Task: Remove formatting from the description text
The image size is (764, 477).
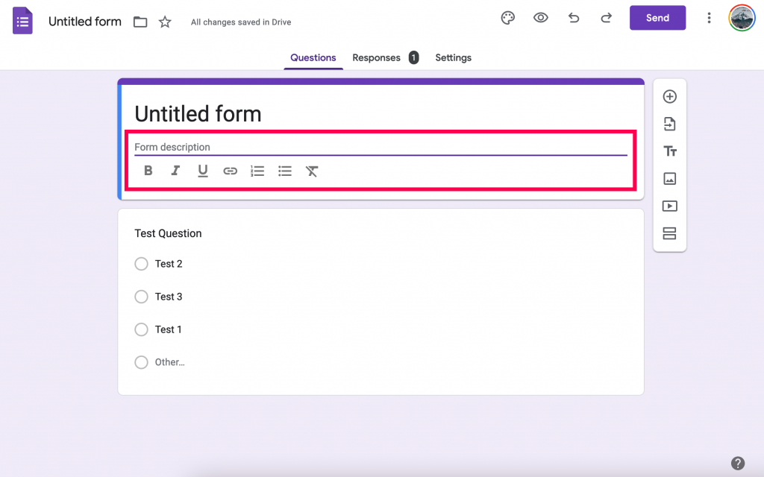Action: [x=311, y=171]
